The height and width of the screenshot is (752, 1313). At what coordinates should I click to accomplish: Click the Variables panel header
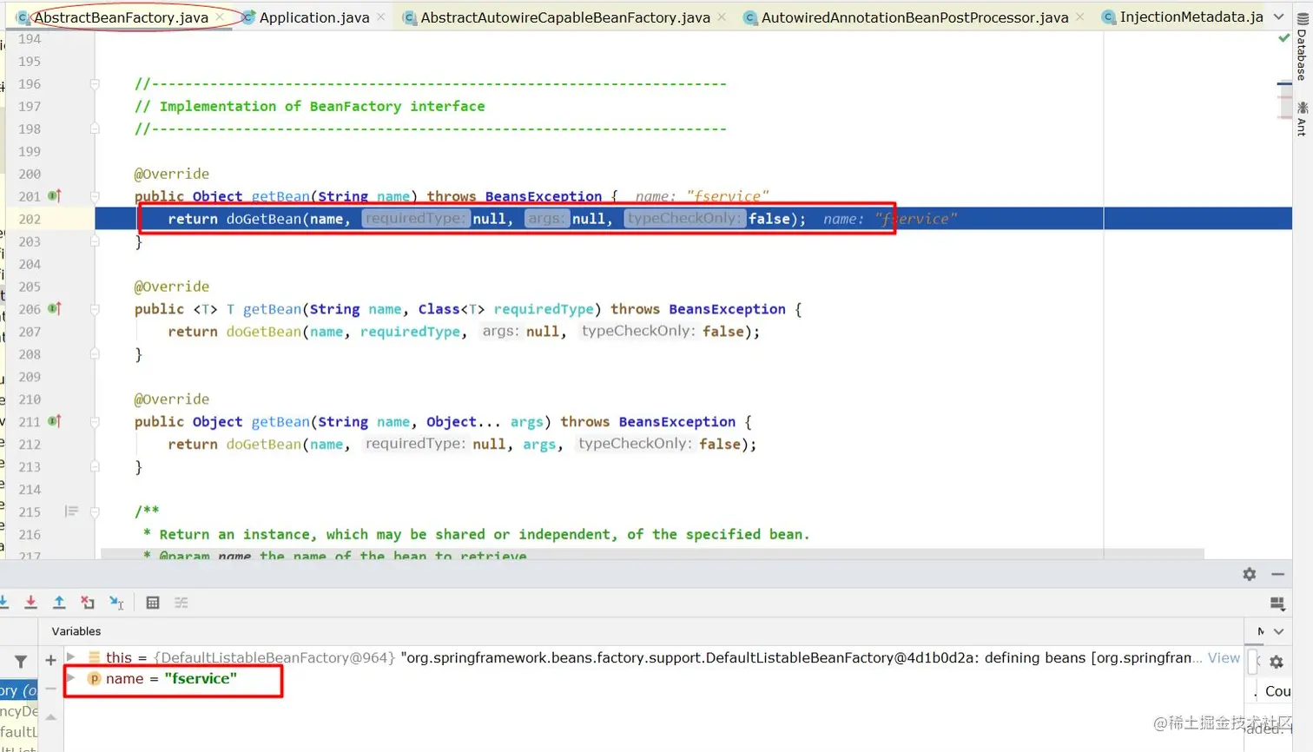76,631
